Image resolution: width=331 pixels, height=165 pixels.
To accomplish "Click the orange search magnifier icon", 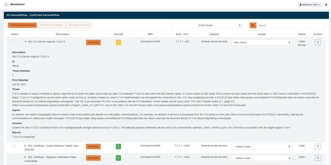I will (253, 25).
